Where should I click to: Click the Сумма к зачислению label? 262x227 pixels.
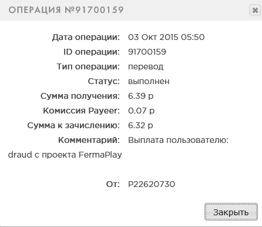point(73,125)
